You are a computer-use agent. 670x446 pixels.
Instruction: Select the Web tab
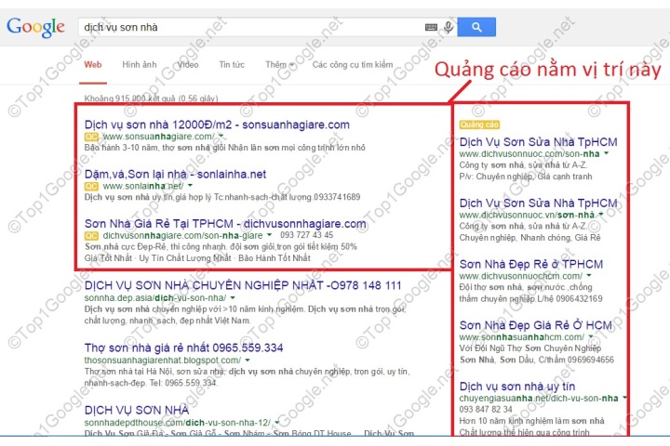(x=93, y=65)
